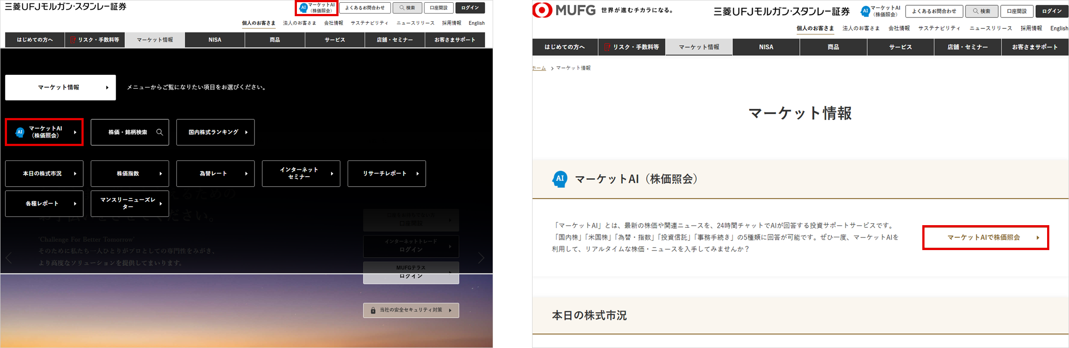This screenshot has width=1069, height=348.
Task: Open 店舗・セミナー tab in left page
Action: 395,40
